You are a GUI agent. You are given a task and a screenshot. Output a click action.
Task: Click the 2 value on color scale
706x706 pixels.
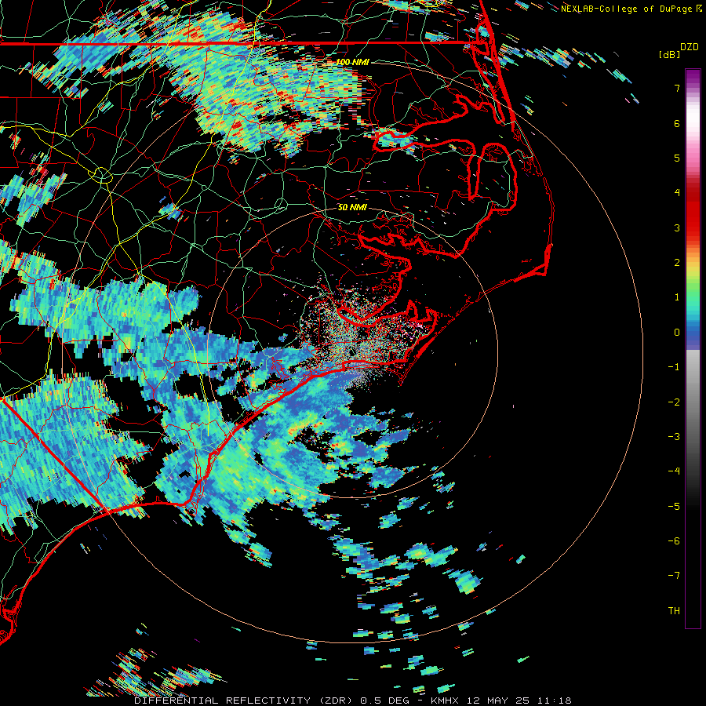(677, 263)
